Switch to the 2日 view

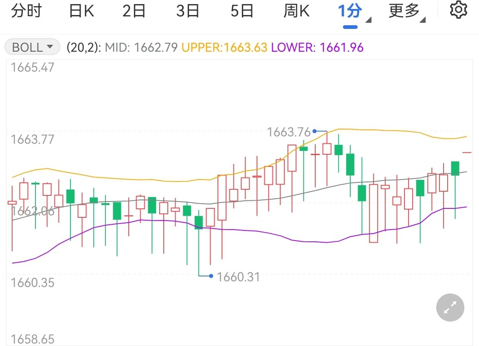[x=134, y=11]
